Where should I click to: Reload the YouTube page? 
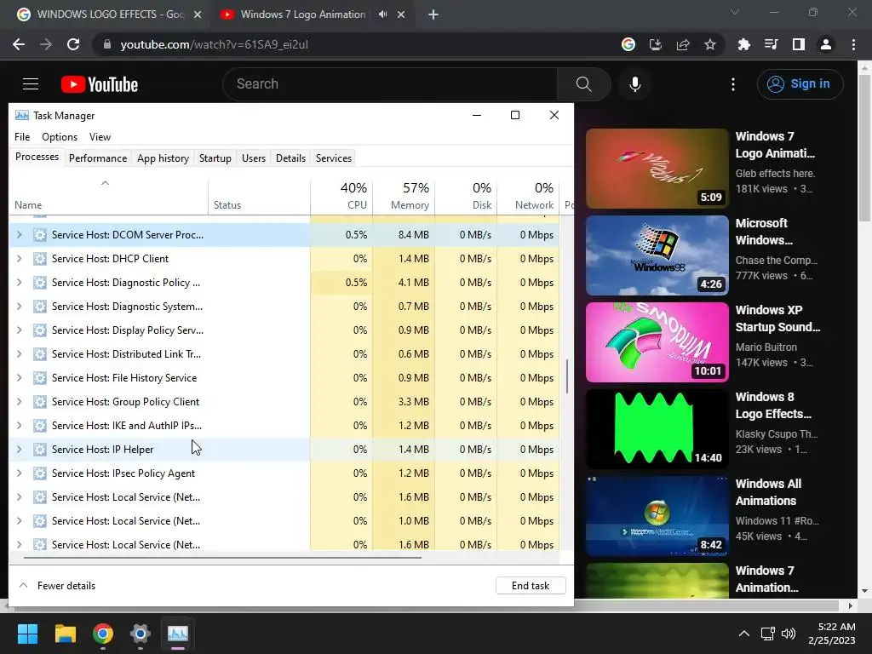pos(73,44)
